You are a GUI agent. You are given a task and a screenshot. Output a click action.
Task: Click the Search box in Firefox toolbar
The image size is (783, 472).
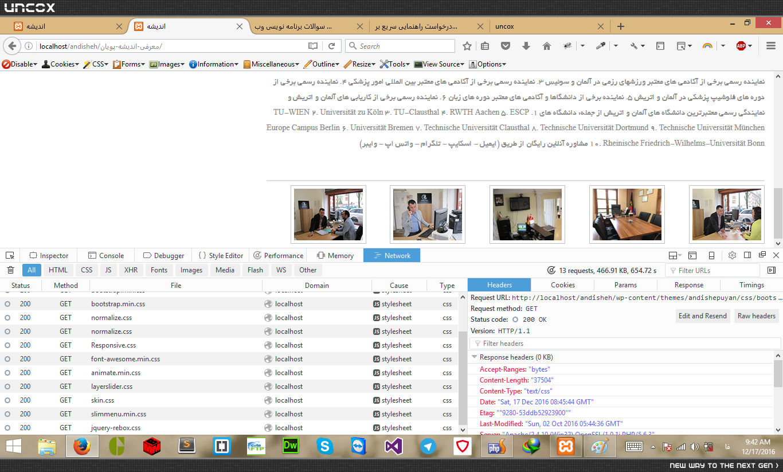click(400, 46)
